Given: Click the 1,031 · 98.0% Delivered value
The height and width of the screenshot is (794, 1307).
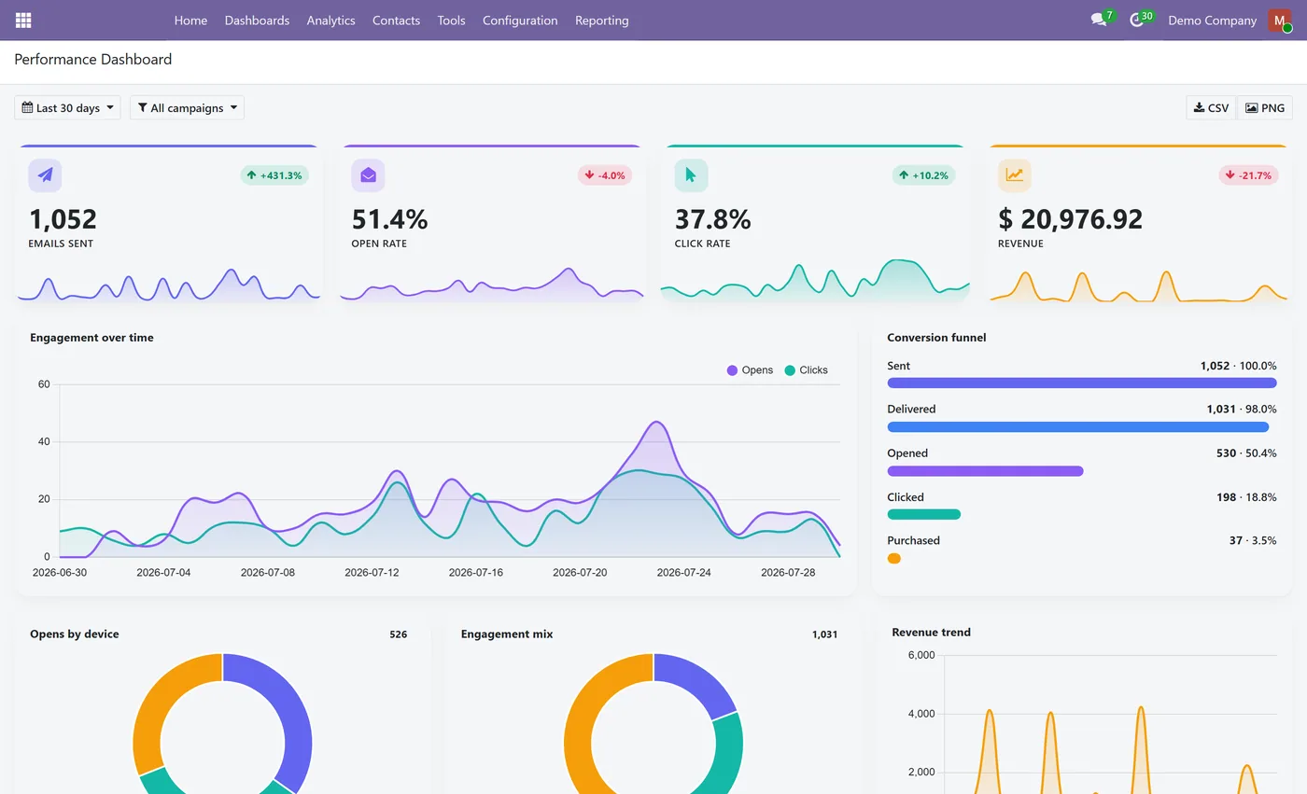Looking at the screenshot, I should pos(1241,410).
